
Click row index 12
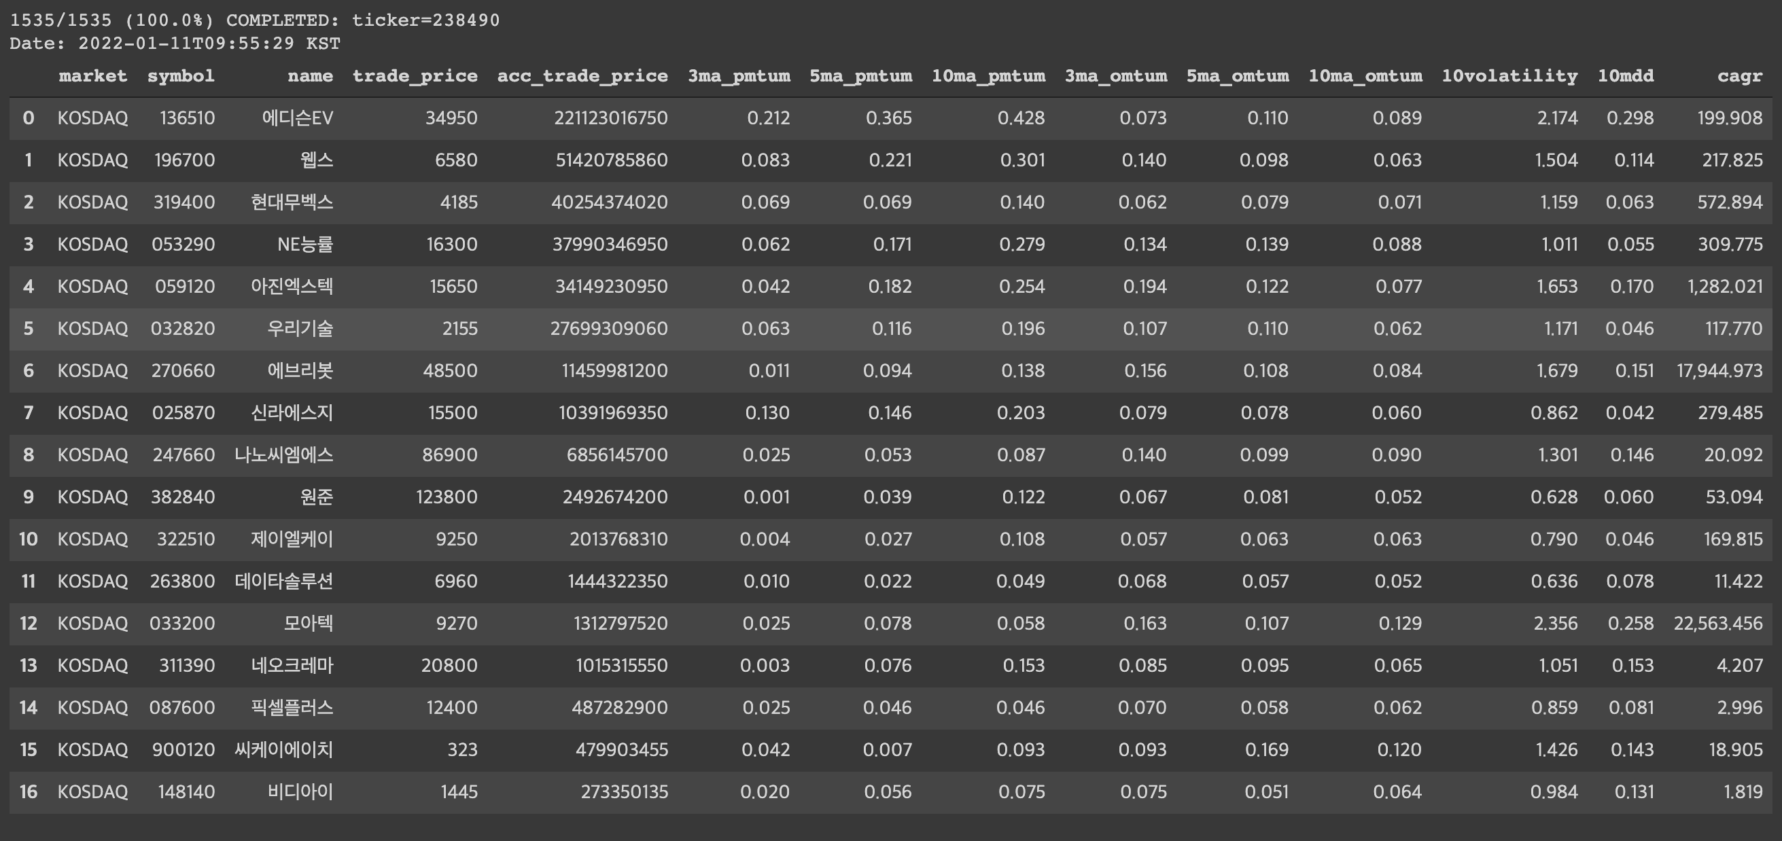click(29, 624)
